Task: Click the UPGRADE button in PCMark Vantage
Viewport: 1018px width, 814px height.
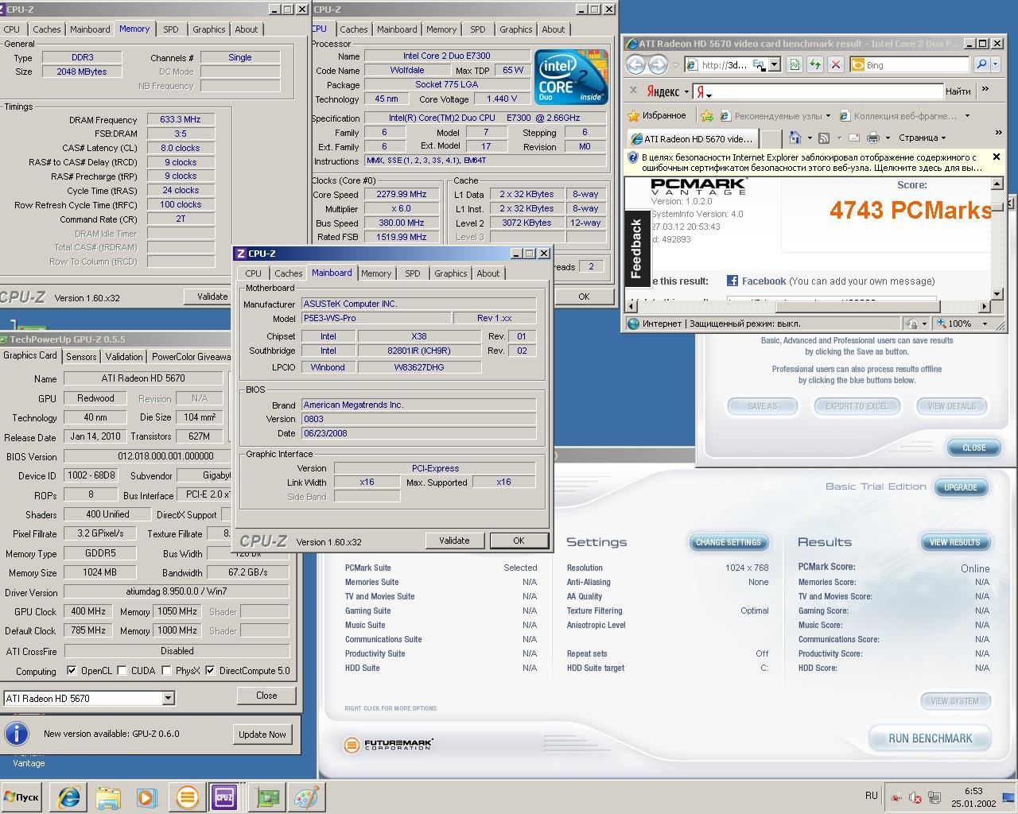Action: [960, 487]
